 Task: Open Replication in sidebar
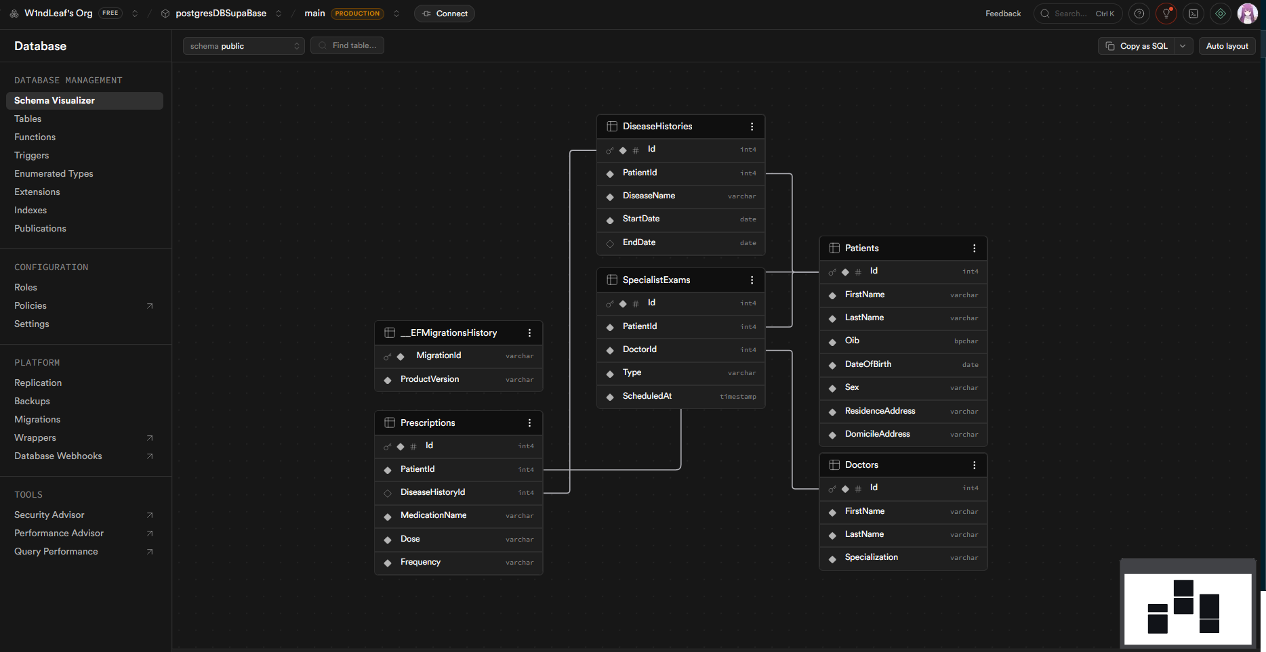point(38,383)
